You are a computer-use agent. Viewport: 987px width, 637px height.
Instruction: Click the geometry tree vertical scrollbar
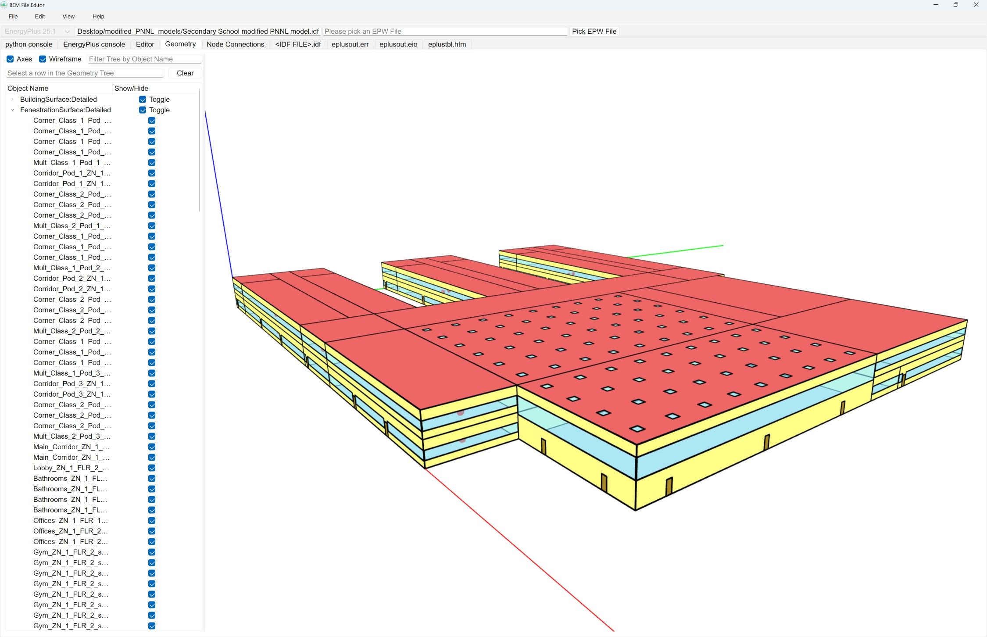(200, 149)
